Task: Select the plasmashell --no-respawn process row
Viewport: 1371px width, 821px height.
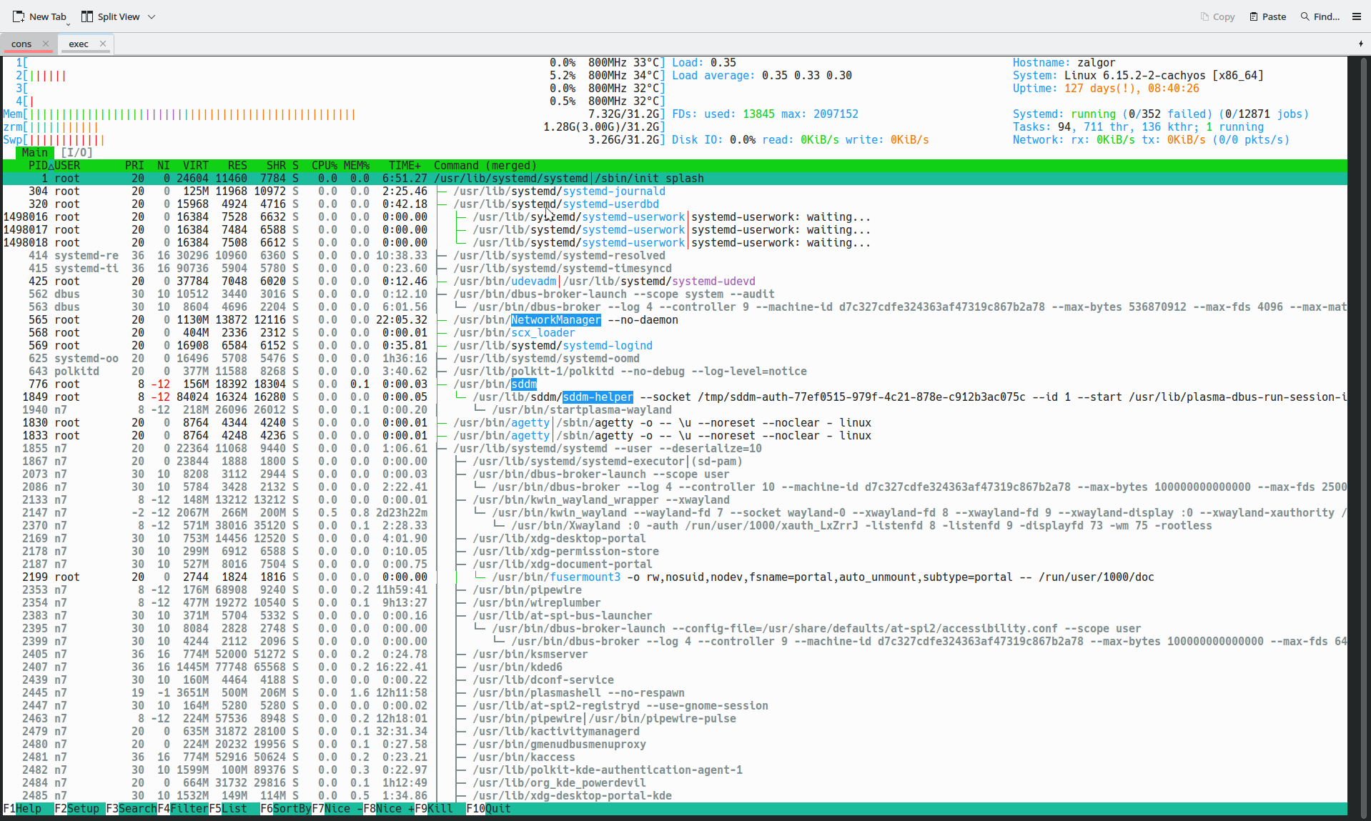Action: [x=675, y=693]
